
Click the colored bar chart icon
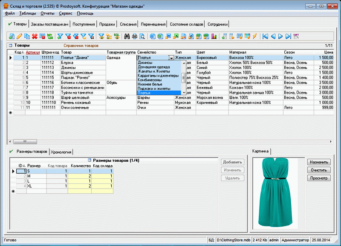214,37
